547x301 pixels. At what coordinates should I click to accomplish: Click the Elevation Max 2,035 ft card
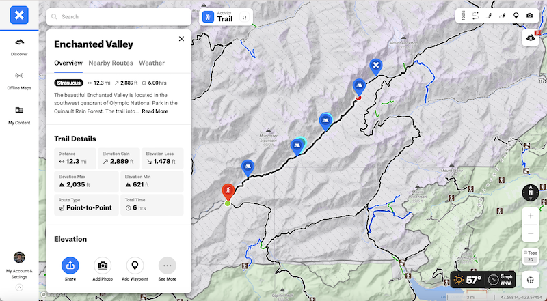[86, 182]
